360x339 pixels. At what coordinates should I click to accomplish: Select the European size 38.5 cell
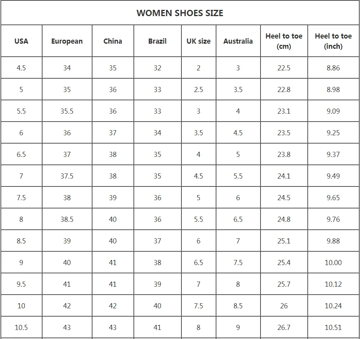(67, 219)
